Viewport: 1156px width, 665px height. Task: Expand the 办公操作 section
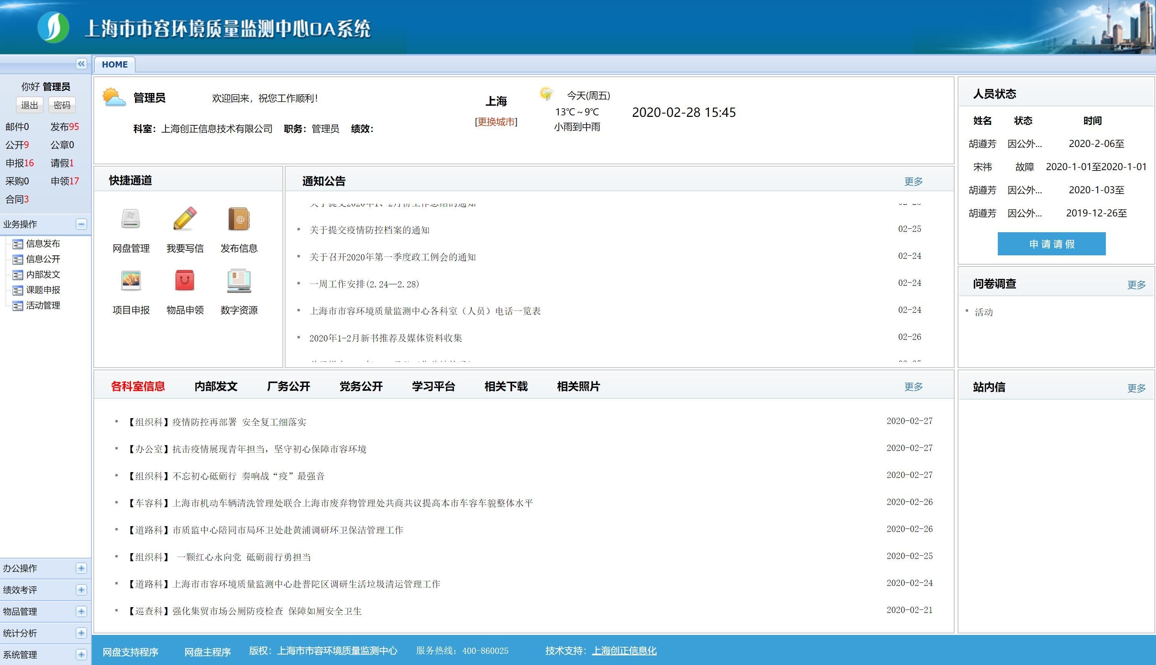click(x=81, y=568)
